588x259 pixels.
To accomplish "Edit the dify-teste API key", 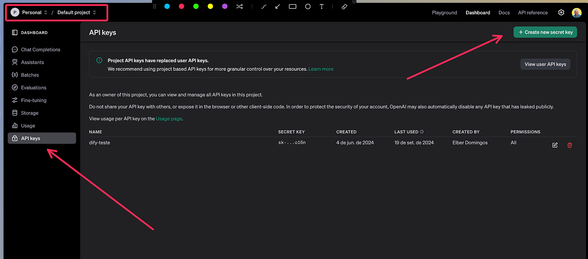I will (x=555, y=145).
